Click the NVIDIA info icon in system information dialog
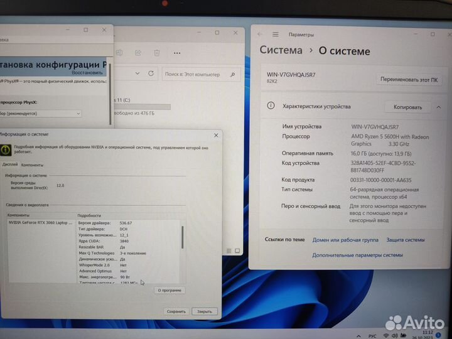The image size is (452, 339). (6, 150)
